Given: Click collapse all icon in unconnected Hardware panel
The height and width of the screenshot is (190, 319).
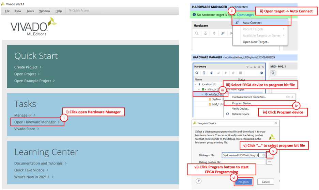Looking at the screenshot, I should 206,33.
